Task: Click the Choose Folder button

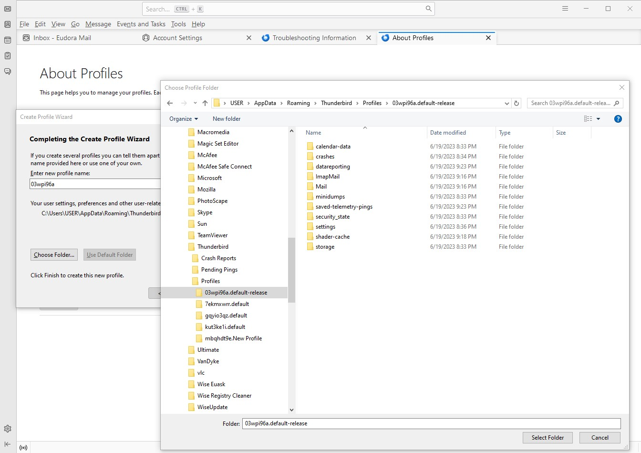Action: point(54,255)
